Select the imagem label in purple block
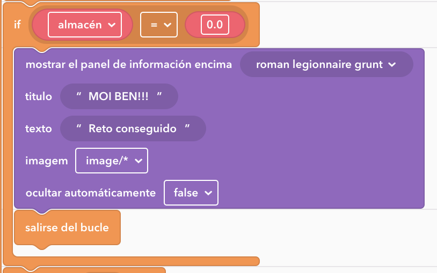 47,161
